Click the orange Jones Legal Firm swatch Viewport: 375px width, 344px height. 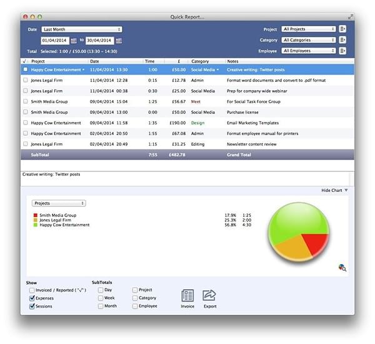(x=36, y=220)
